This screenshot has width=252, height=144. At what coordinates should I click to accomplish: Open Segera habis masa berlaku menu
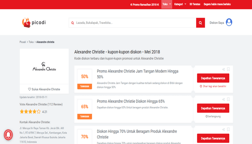(x=217, y=4)
